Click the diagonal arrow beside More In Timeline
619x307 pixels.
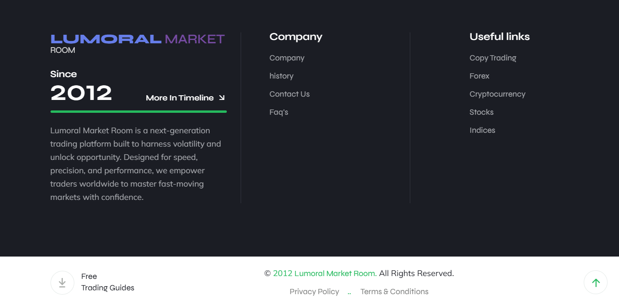222,98
